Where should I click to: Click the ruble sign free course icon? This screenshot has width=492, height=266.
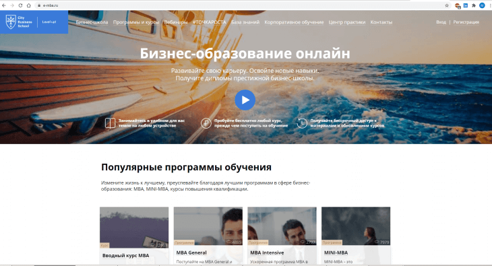pyautogui.click(x=206, y=123)
